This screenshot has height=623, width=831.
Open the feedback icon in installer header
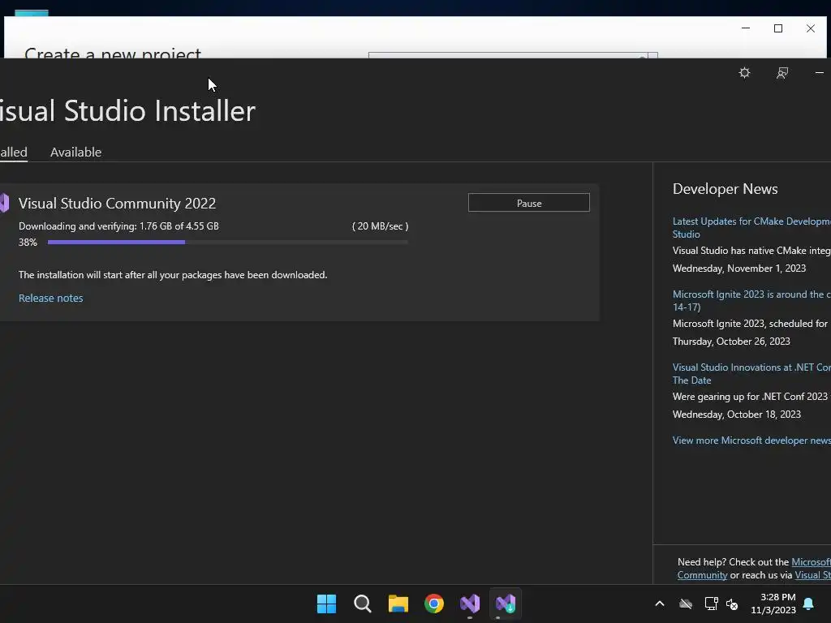781,72
